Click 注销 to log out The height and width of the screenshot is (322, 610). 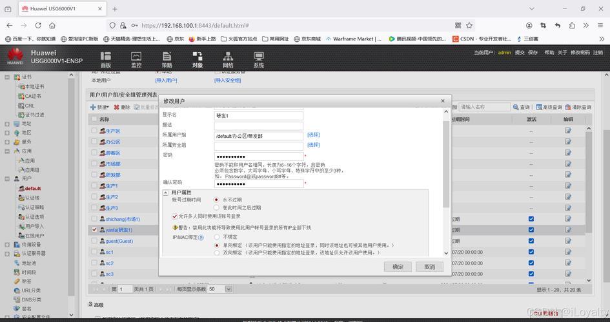pos(598,52)
